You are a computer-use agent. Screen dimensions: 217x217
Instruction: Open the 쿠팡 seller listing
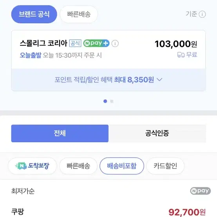pos(18,212)
